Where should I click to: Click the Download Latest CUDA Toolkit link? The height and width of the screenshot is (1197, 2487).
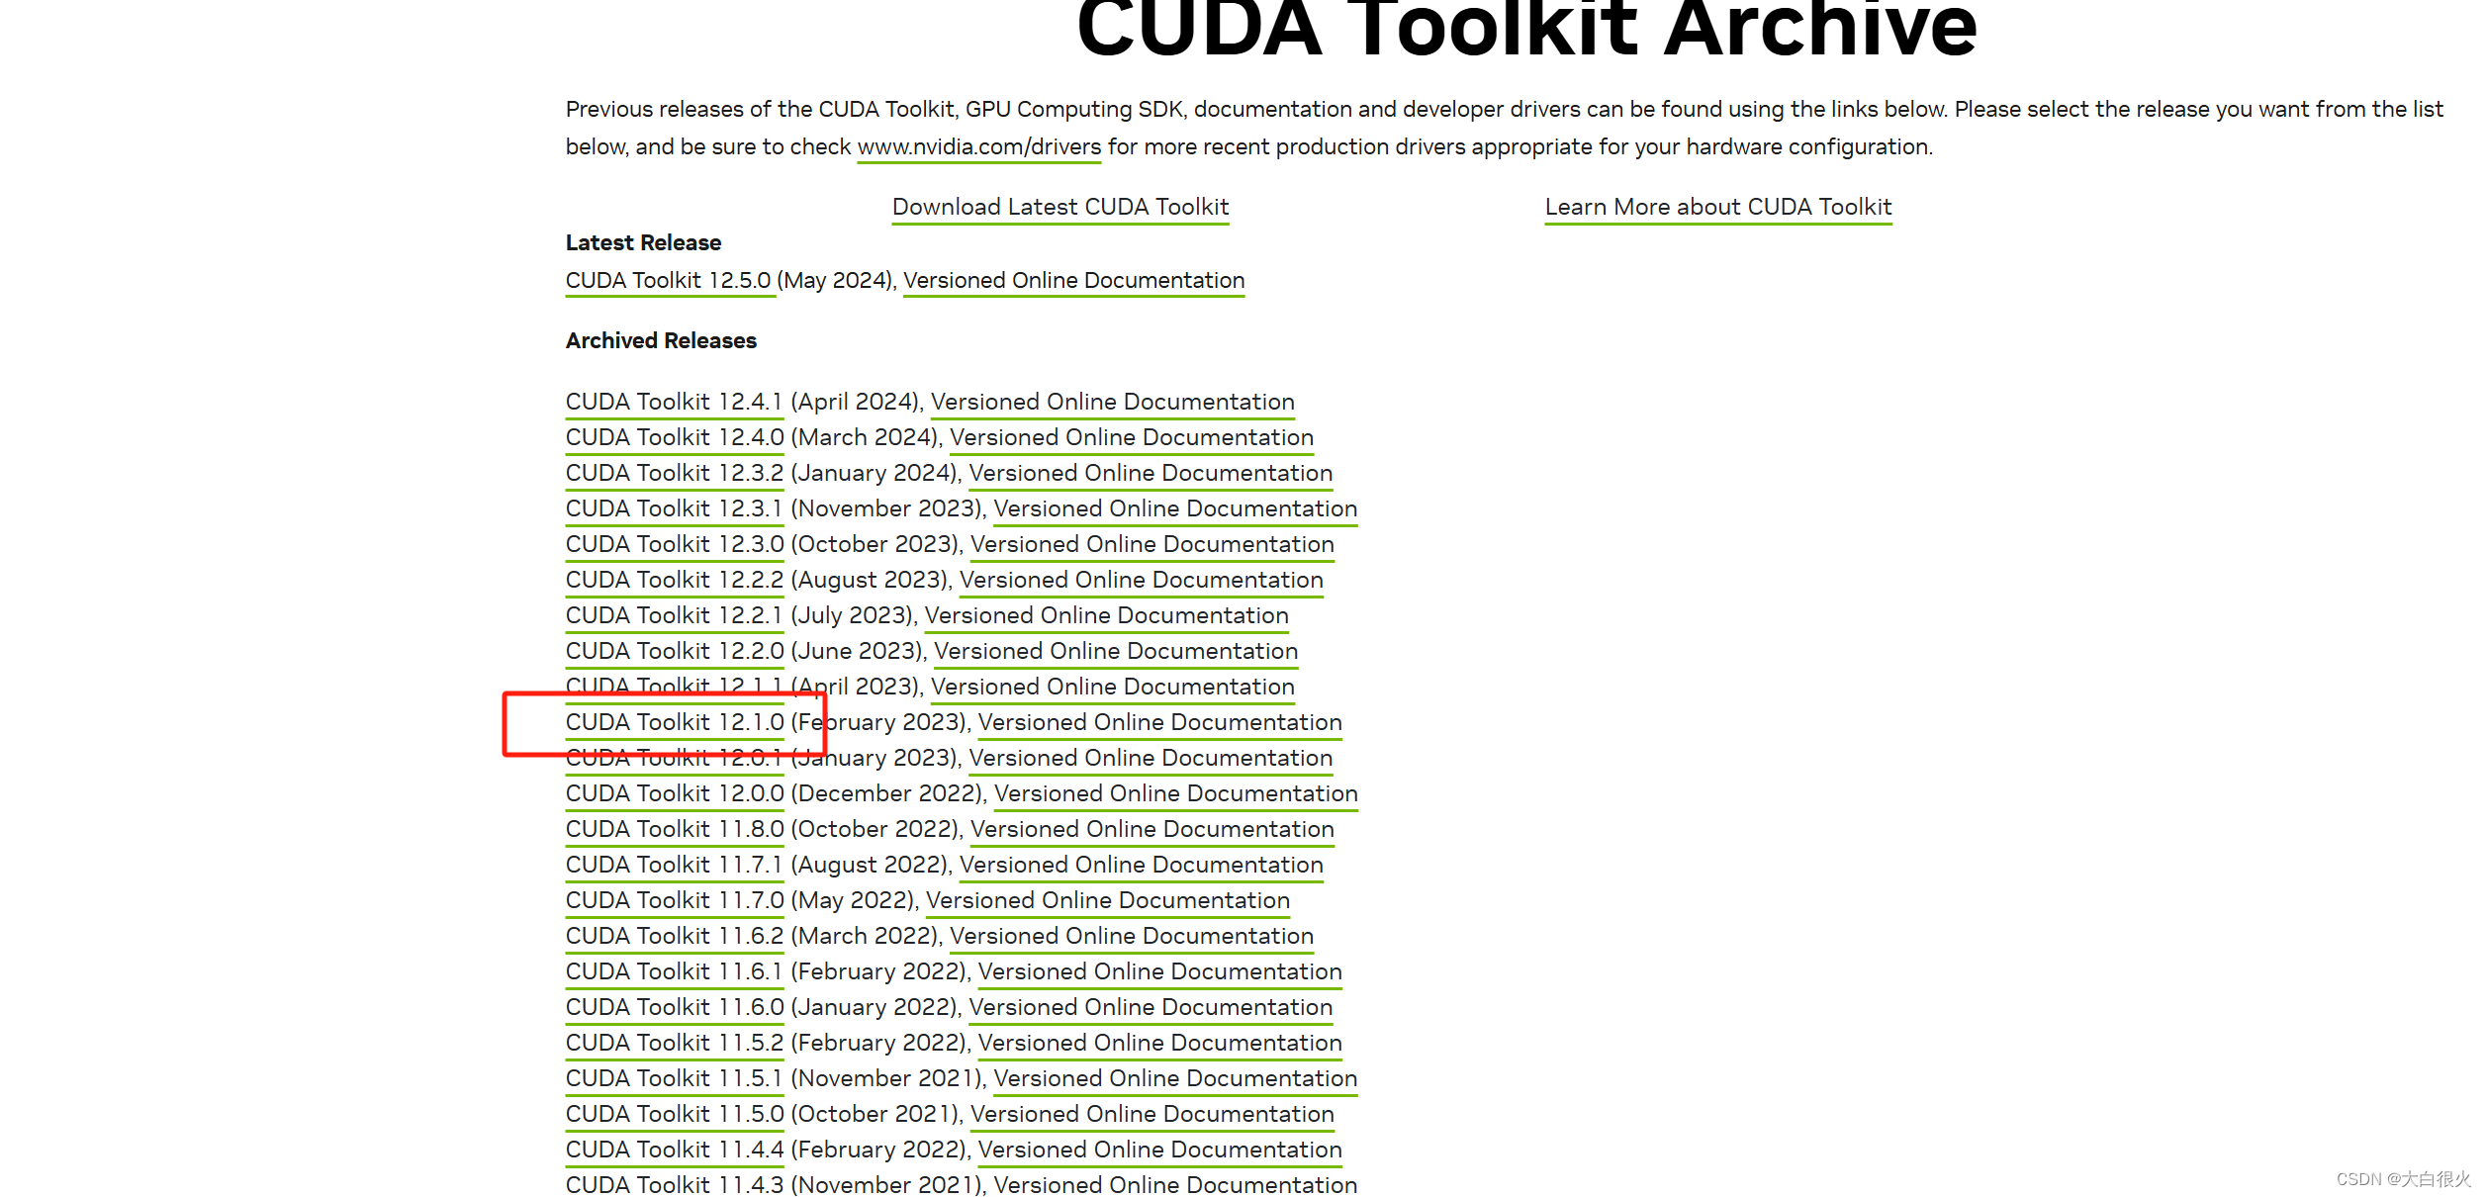pos(1059,208)
